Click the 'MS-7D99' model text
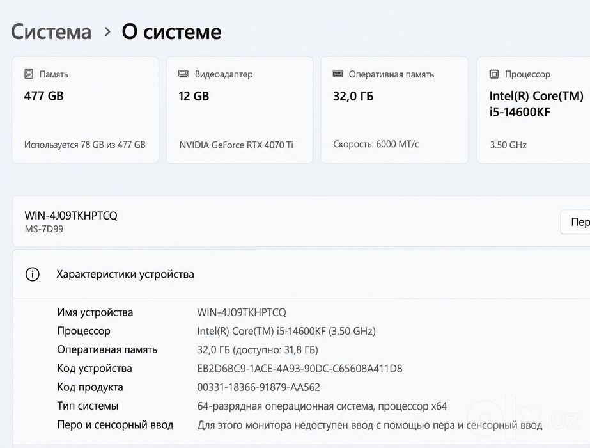Image resolution: width=590 pixels, height=448 pixels. pos(44,229)
